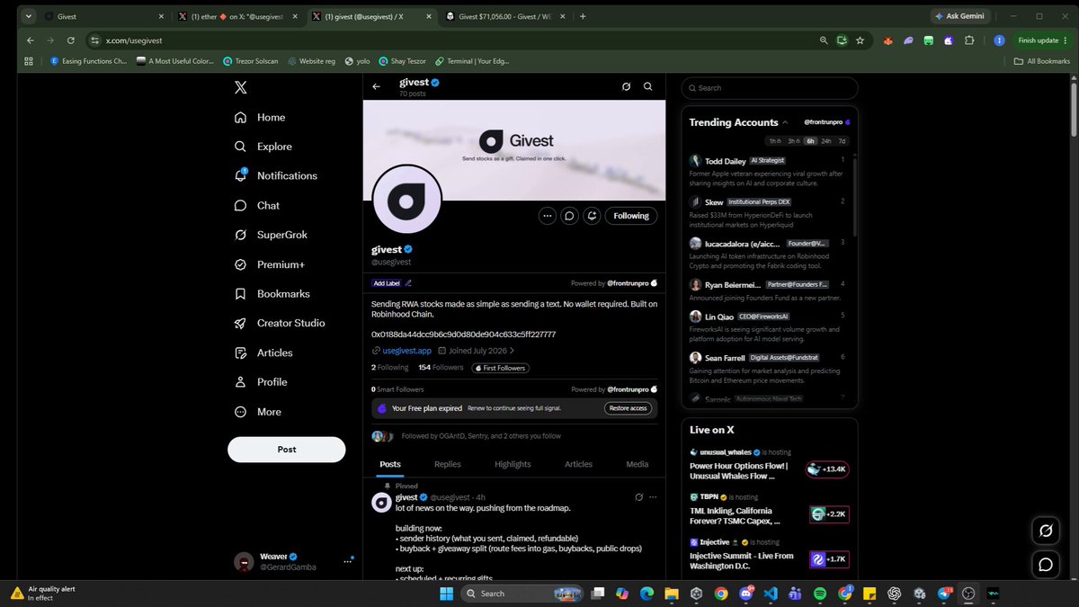Open Spotify from the Windows taskbar
Viewport: 1079px width, 607px height.
click(x=820, y=594)
